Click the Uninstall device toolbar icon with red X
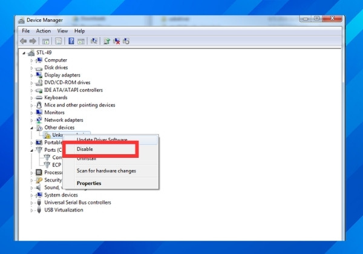 [x=116, y=41]
